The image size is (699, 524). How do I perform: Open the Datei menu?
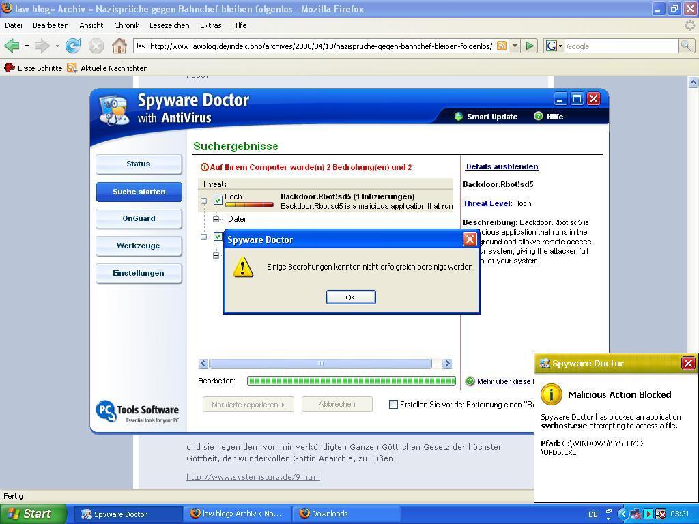coord(14,25)
